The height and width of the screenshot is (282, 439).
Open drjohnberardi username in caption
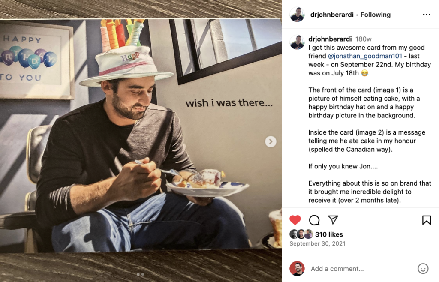(x=330, y=39)
